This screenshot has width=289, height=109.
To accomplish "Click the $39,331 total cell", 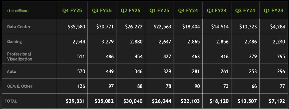I will (x=76, y=101).
